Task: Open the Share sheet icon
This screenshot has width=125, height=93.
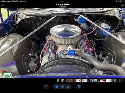Action: [46, 87]
